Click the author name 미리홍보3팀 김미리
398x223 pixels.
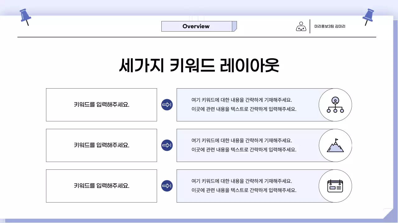tap(331, 26)
